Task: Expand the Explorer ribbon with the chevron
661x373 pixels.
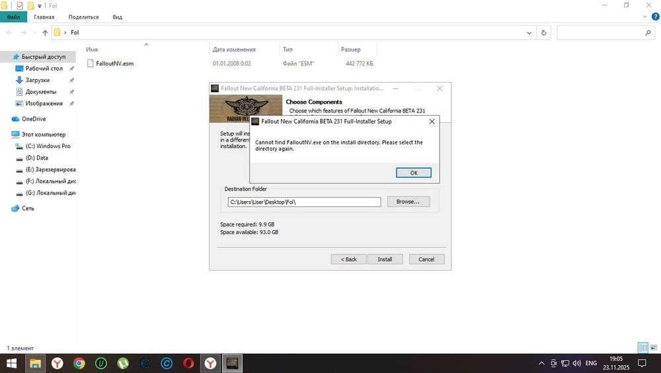Action: [644, 17]
